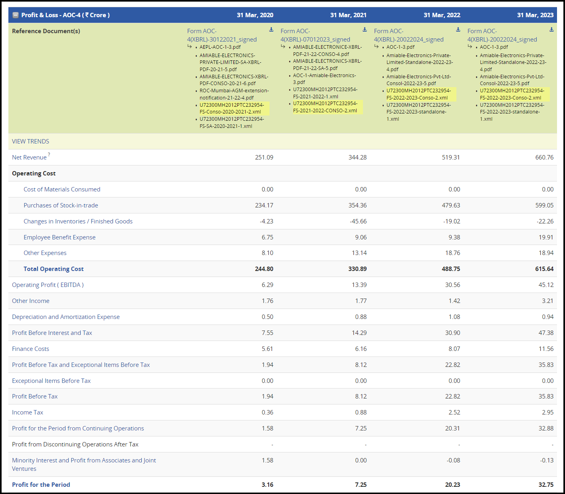This screenshot has height=494, width=565.
Task: Download the 31 Mar, 2023 AOC-4 document
Action: 551,30
